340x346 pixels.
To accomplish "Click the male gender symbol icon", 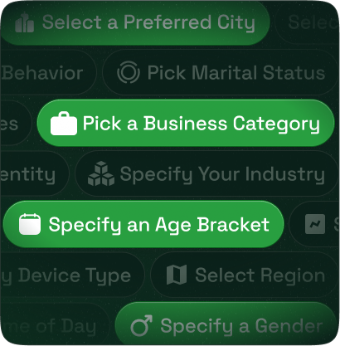I will pos(141,325).
